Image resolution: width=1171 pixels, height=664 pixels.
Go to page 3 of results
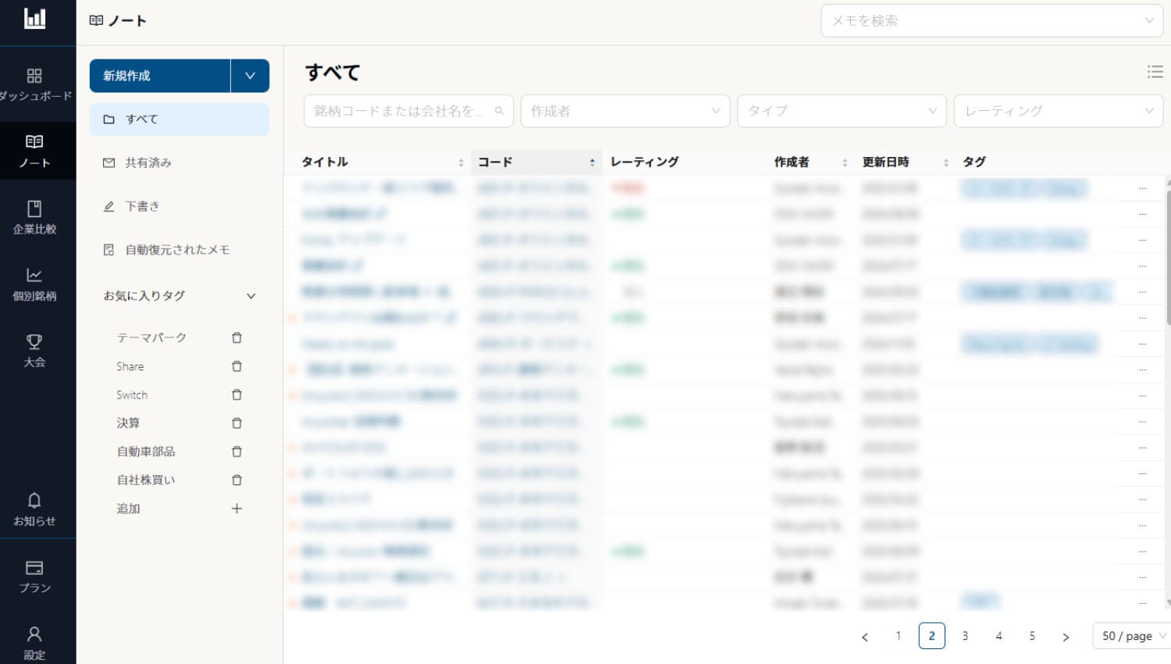[965, 636]
